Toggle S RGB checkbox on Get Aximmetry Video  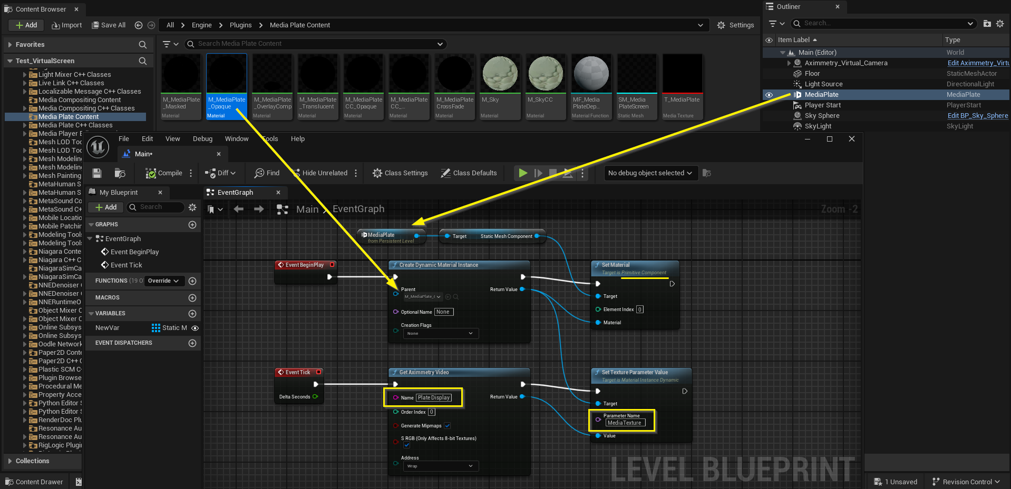coord(406,445)
